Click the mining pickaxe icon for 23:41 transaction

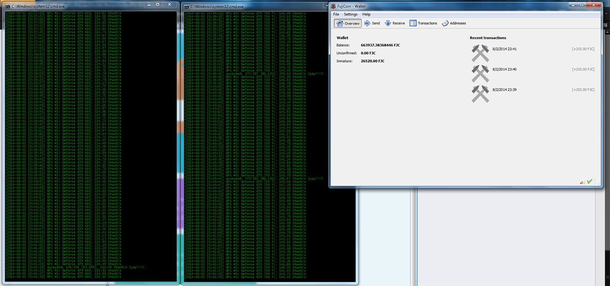click(x=480, y=53)
